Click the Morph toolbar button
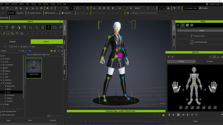This screenshot has width=223, height=125. coord(20,13)
